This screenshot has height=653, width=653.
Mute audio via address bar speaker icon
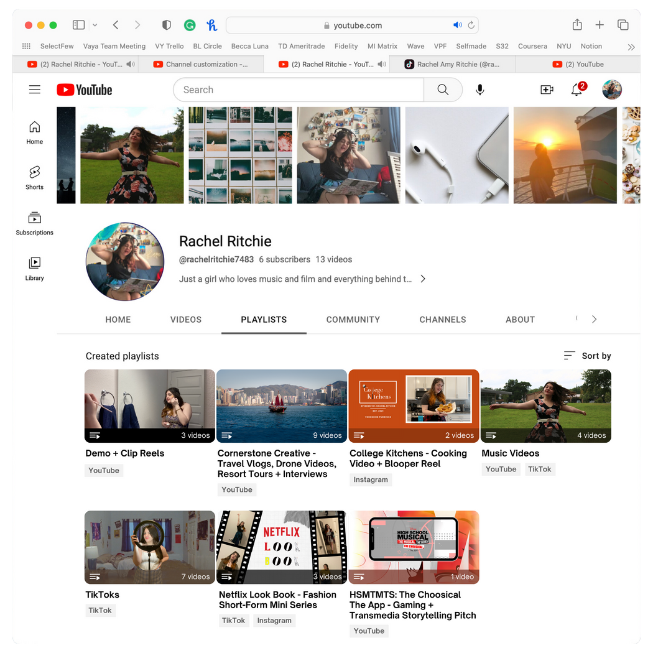point(458,25)
